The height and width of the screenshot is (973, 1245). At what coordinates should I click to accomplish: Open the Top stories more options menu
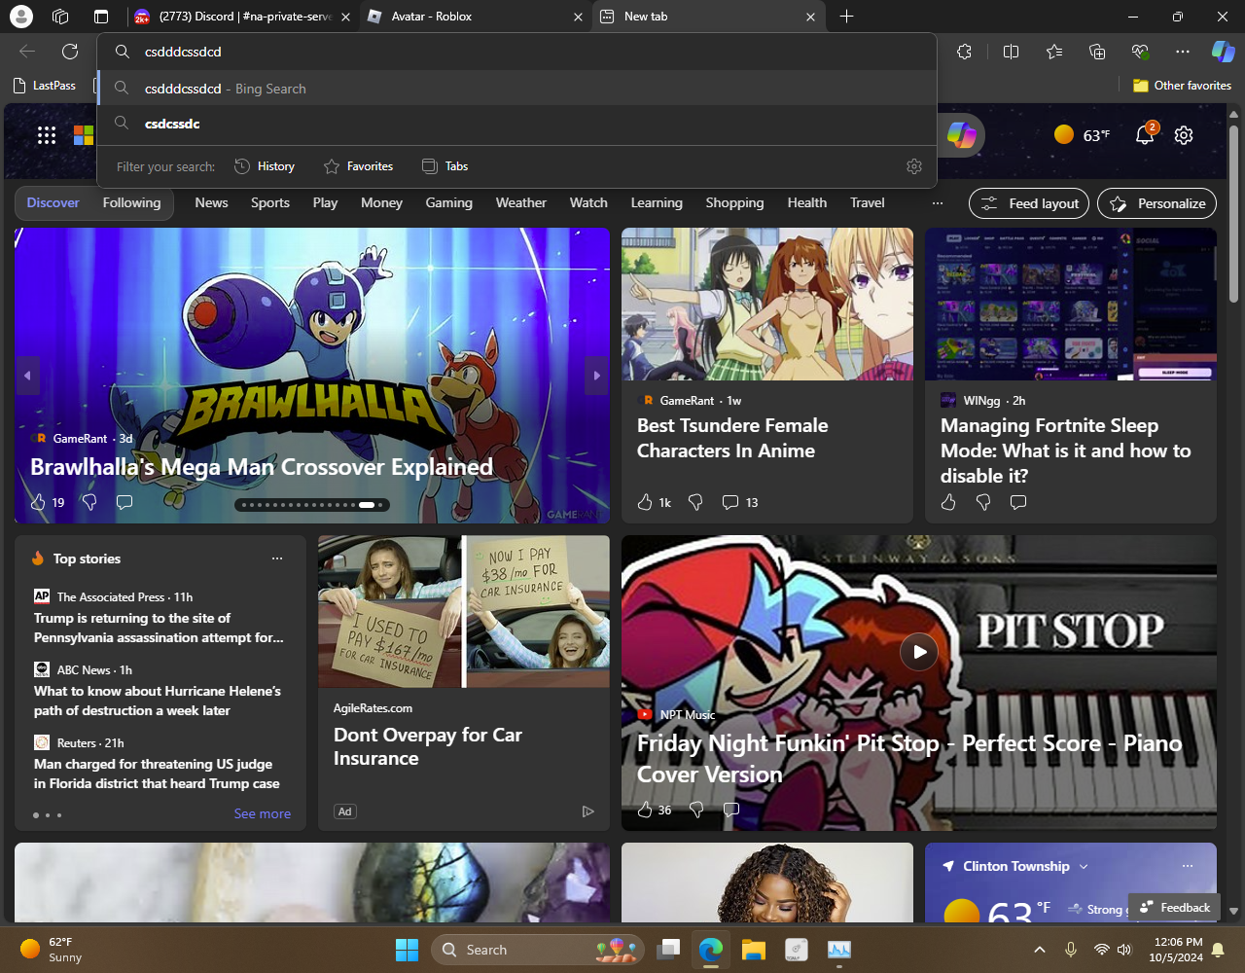[277, 559]
